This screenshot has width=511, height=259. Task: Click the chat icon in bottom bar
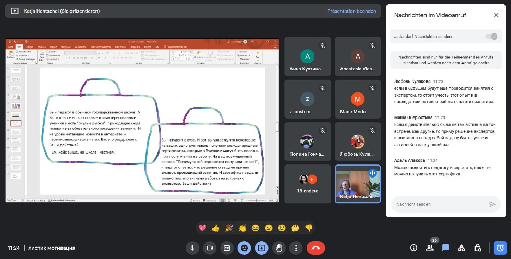click(446, 248)
